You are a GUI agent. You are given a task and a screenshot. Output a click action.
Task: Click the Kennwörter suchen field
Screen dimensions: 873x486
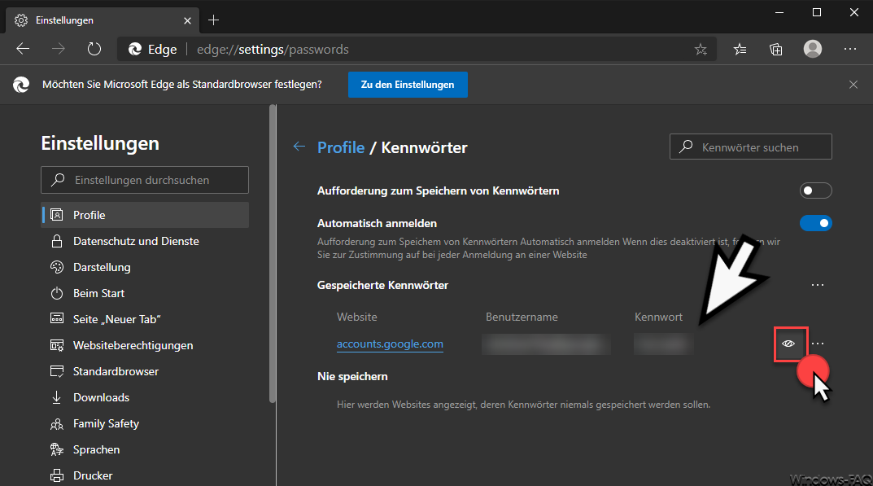pos(750,147)
